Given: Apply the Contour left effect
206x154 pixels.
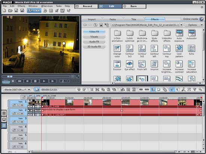Looking at the screenshot, I should tap(154, 51).
